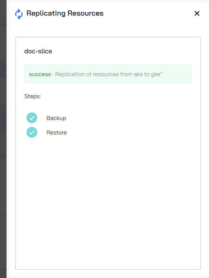Select the Backup step label

[x=56, y=118]
